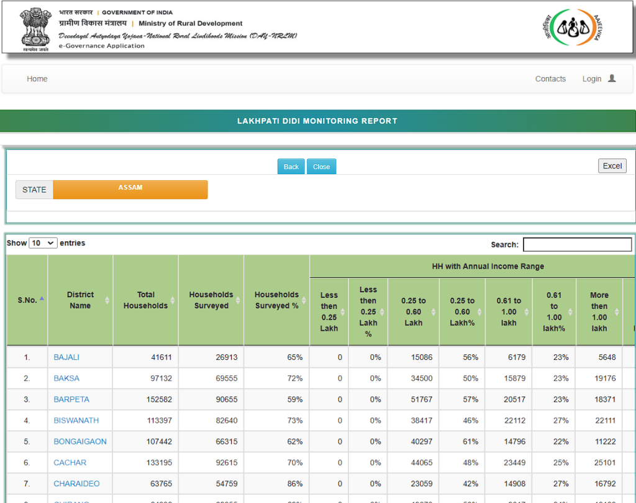
Task: Open the Contacts menu item
Action: point(550,79)
